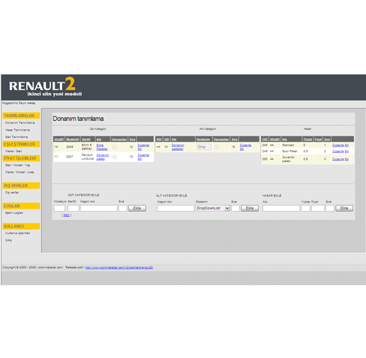Click Ekle button under Üst Kategori Ekle
366x358 pixels.
[x=137, y=208]
